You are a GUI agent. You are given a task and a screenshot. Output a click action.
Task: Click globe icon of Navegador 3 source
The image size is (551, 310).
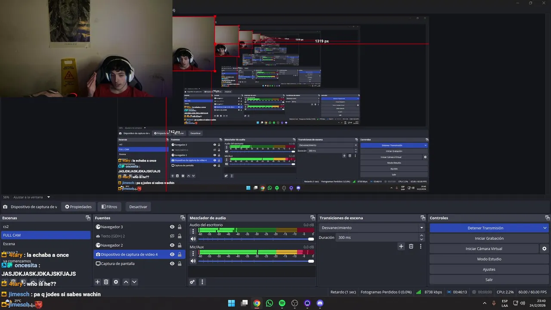pos(98,227)
